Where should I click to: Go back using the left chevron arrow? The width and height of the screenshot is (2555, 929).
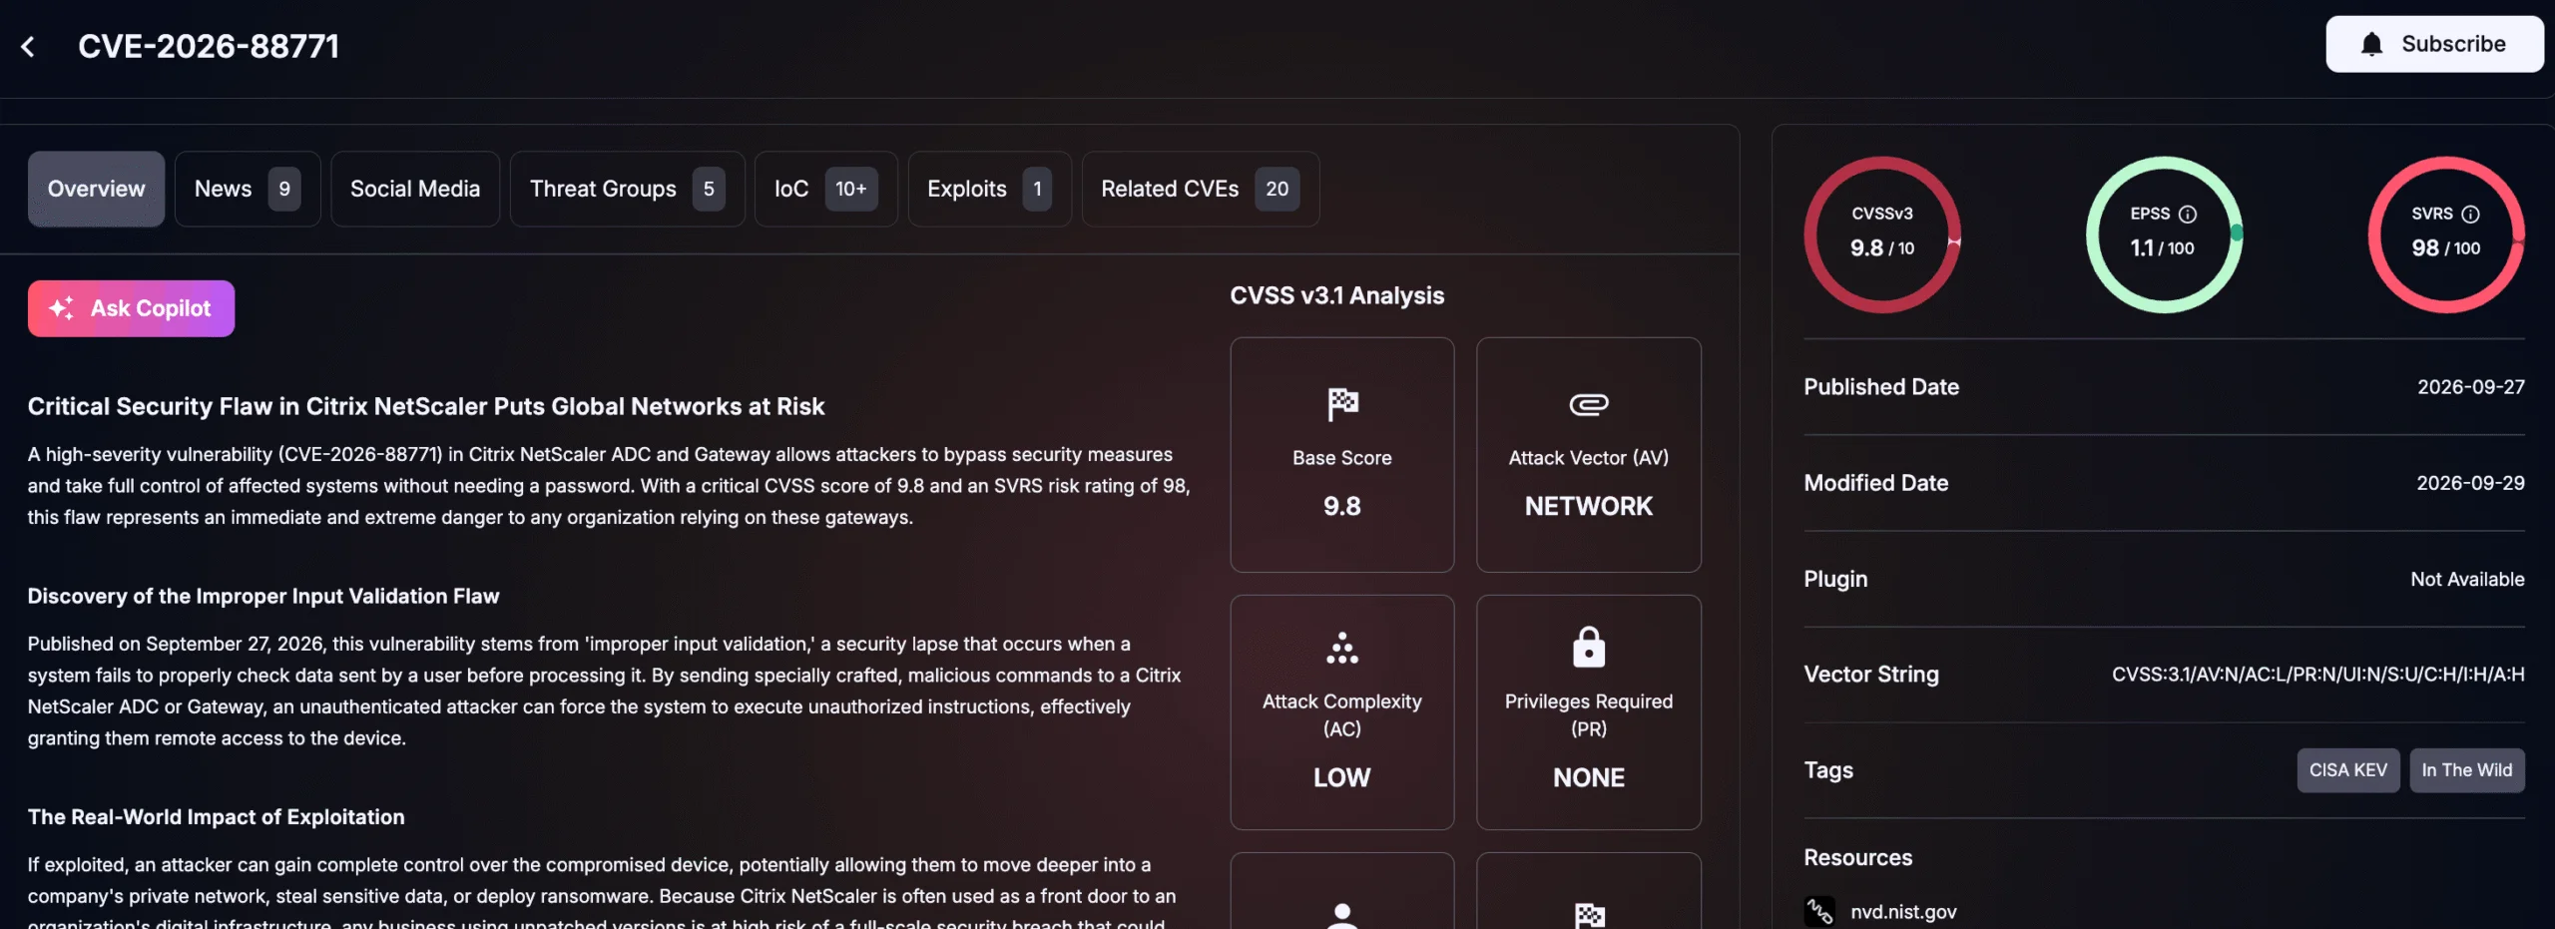[x=28, y=46]
